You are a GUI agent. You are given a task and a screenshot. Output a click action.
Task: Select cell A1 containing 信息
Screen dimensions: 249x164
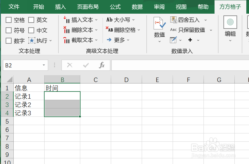(29, 88)
